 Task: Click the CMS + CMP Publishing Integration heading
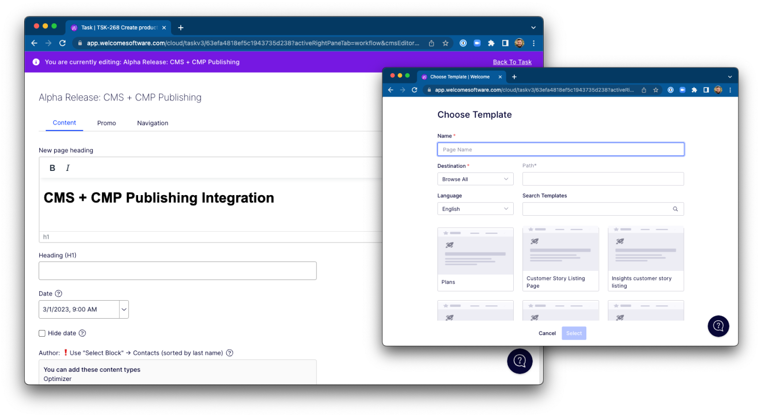(x=159, y=198)
